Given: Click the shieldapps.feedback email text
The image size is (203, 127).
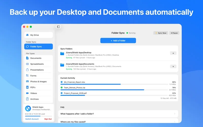Looking at the screenshot, I should pos(42,110).
